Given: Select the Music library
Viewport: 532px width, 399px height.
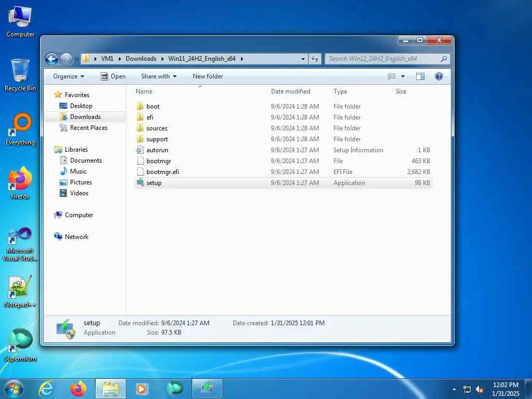Looking at the screenshot, I should [78, 171].
